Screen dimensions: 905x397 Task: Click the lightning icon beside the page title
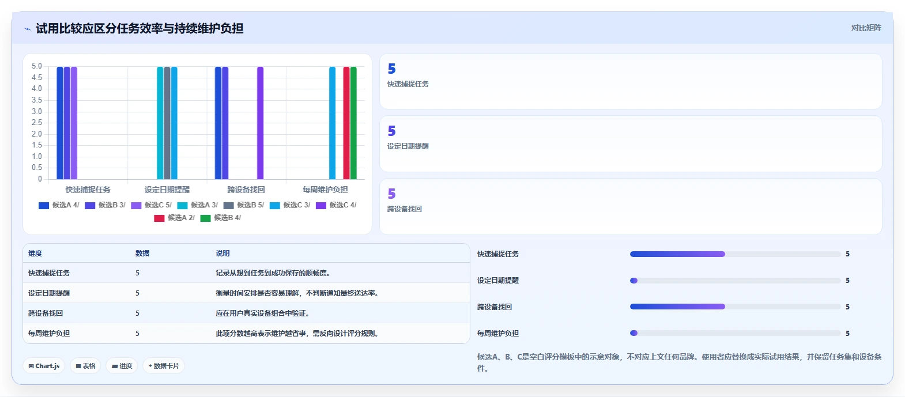point(27,29)
